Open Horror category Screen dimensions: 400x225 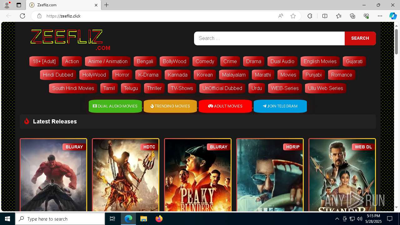pos(122,75)
